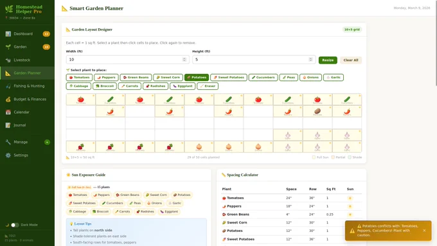Focus the Height (ft) input field
Image resolution: width=437 pixels, height=246 pixels.
(254, 60)
